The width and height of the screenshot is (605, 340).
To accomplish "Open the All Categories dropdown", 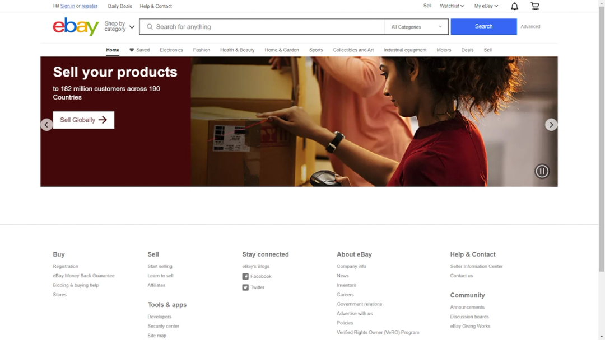I will [416, 27].
